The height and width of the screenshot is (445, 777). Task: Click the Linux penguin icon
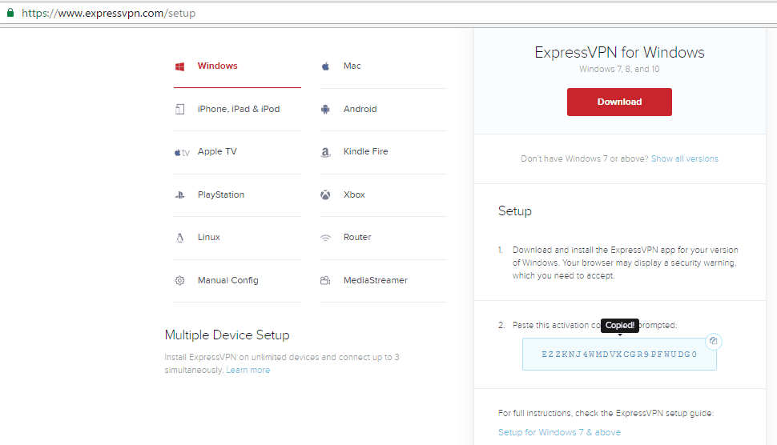tap(180, 238)
